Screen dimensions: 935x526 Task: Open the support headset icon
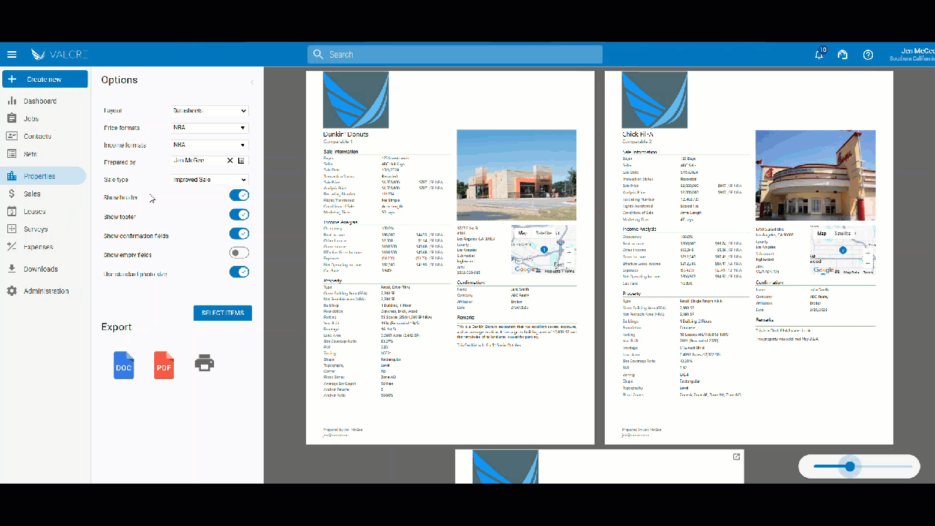842,55
